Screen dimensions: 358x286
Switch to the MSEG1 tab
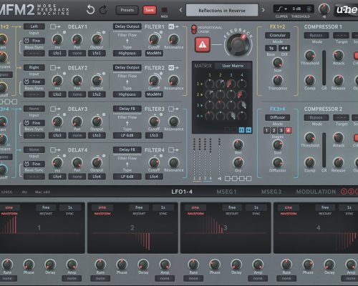(x=226, y=192)
